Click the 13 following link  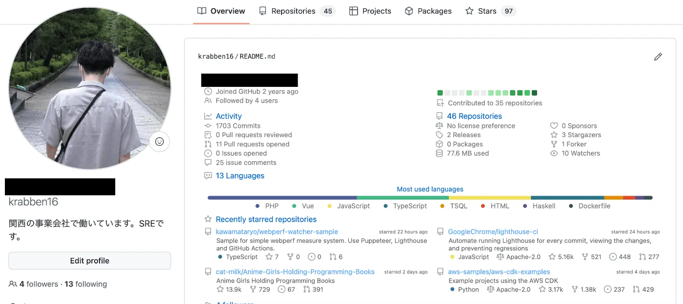click(86, 284)
